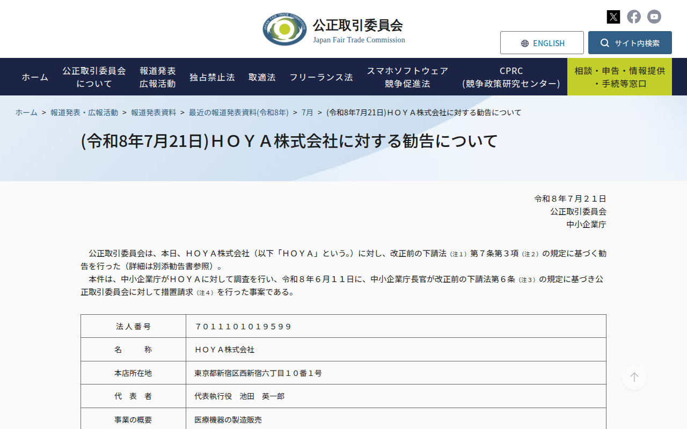Open 独占禁止法 menu item

[x=212, y=77]
